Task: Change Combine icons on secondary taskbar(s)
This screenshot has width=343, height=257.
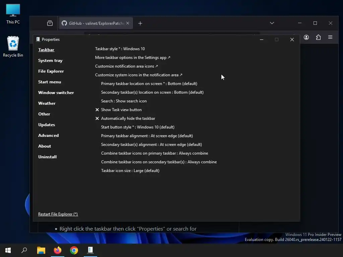Action: point(159,162)
